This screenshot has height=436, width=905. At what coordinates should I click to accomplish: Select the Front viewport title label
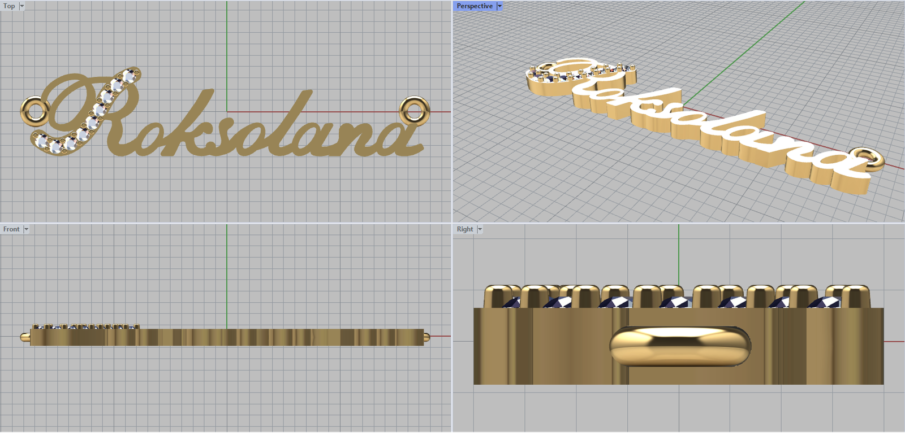(11, 229)
